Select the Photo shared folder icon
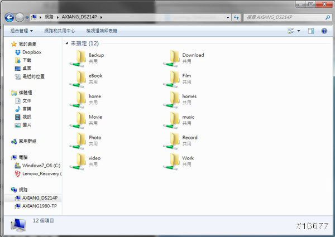The height and width of the screenshot is (237, 335). pos(78,141)
